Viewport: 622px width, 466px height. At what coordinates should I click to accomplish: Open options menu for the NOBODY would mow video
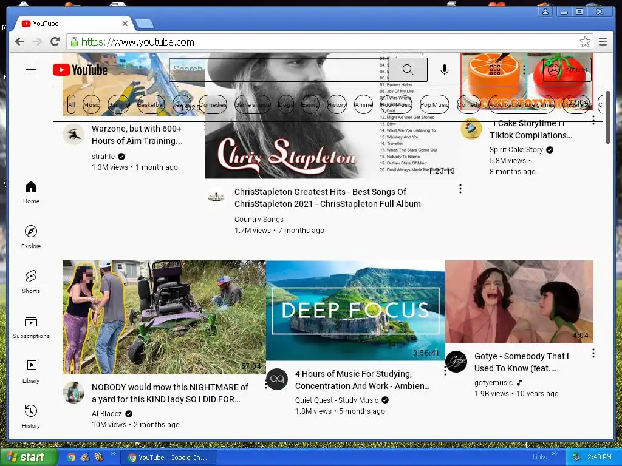(266, 384)
